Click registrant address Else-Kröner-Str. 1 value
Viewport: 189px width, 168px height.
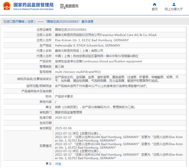[x=92, y=40]
